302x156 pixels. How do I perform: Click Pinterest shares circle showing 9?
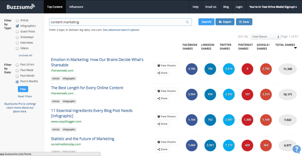coord(247,69)
